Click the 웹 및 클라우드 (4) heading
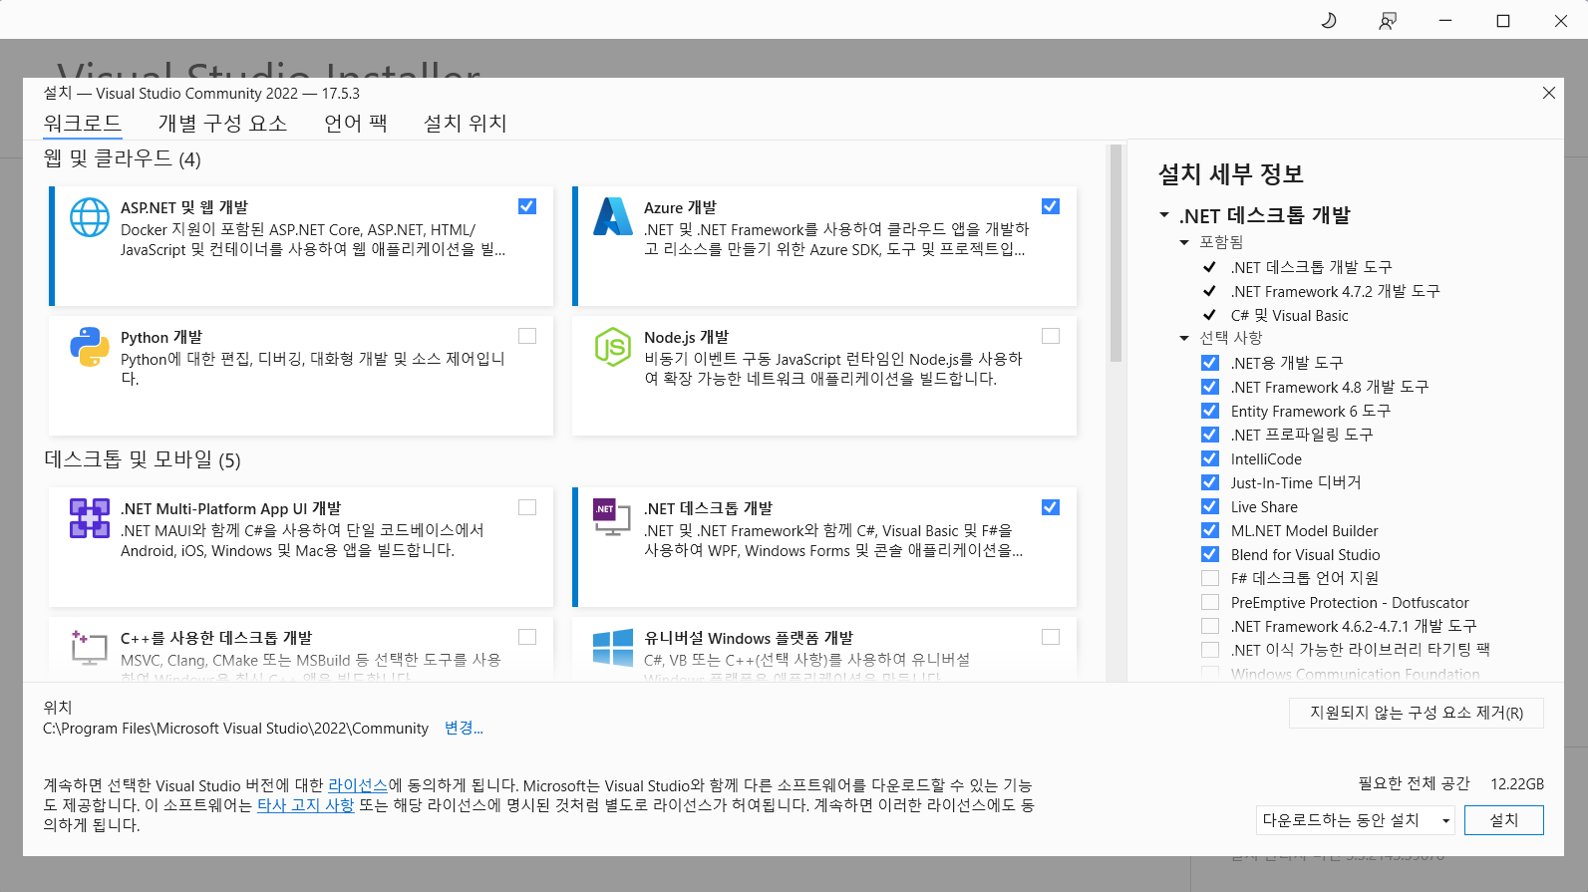 [123, 158]
